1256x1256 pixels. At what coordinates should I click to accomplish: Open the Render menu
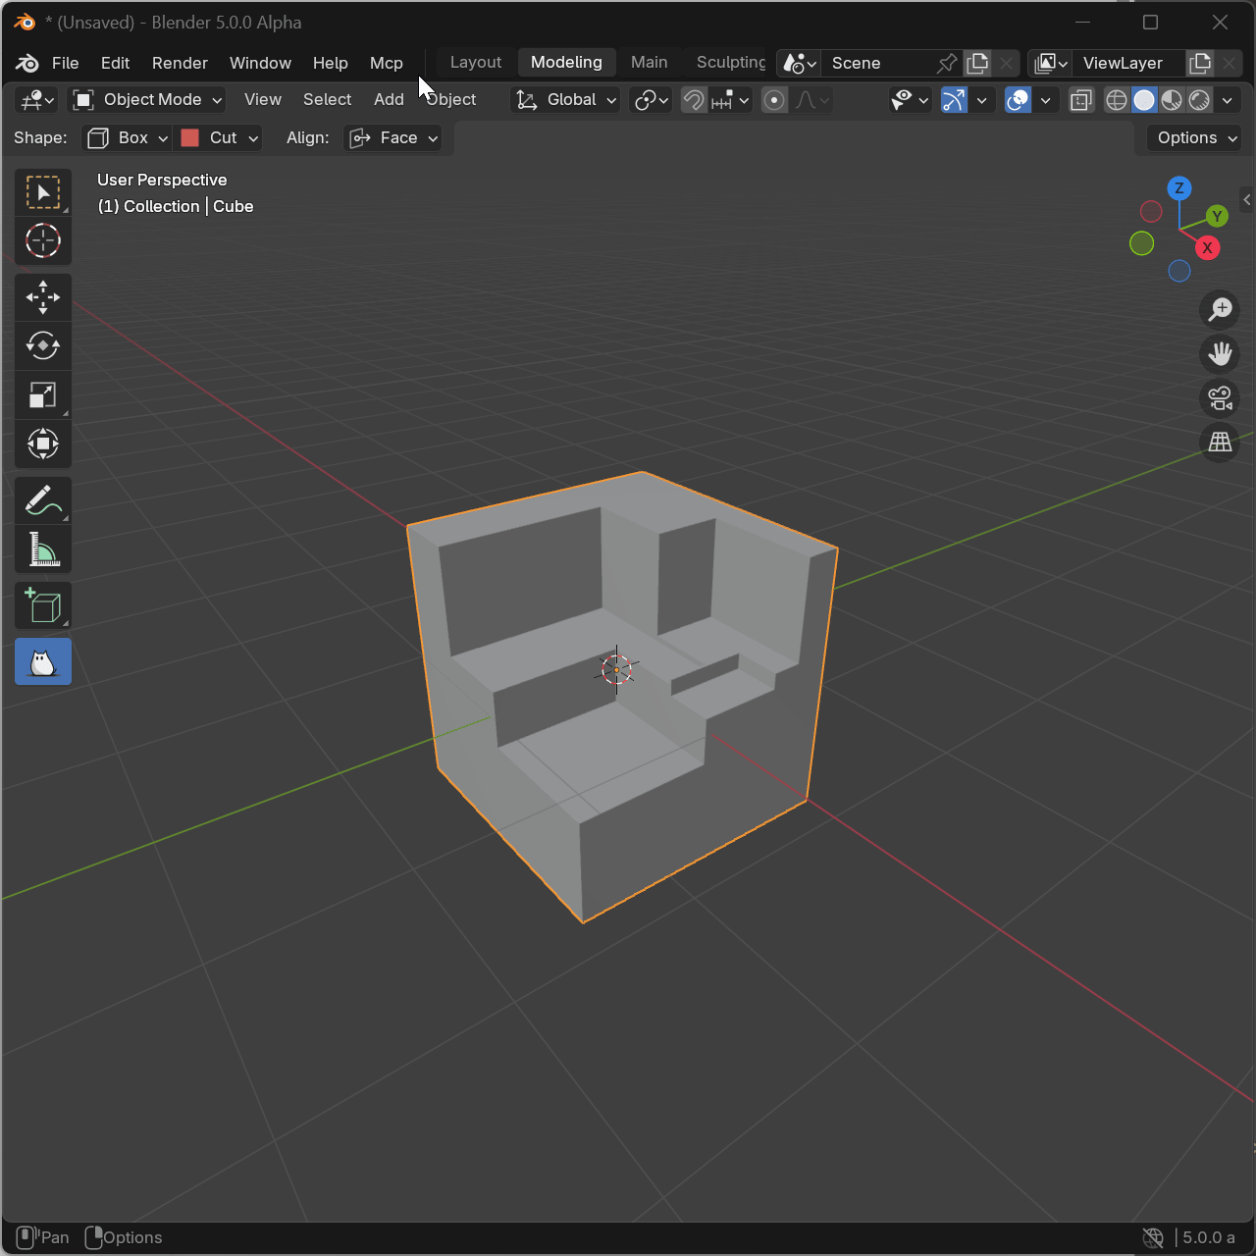click(x=180, y=63)
